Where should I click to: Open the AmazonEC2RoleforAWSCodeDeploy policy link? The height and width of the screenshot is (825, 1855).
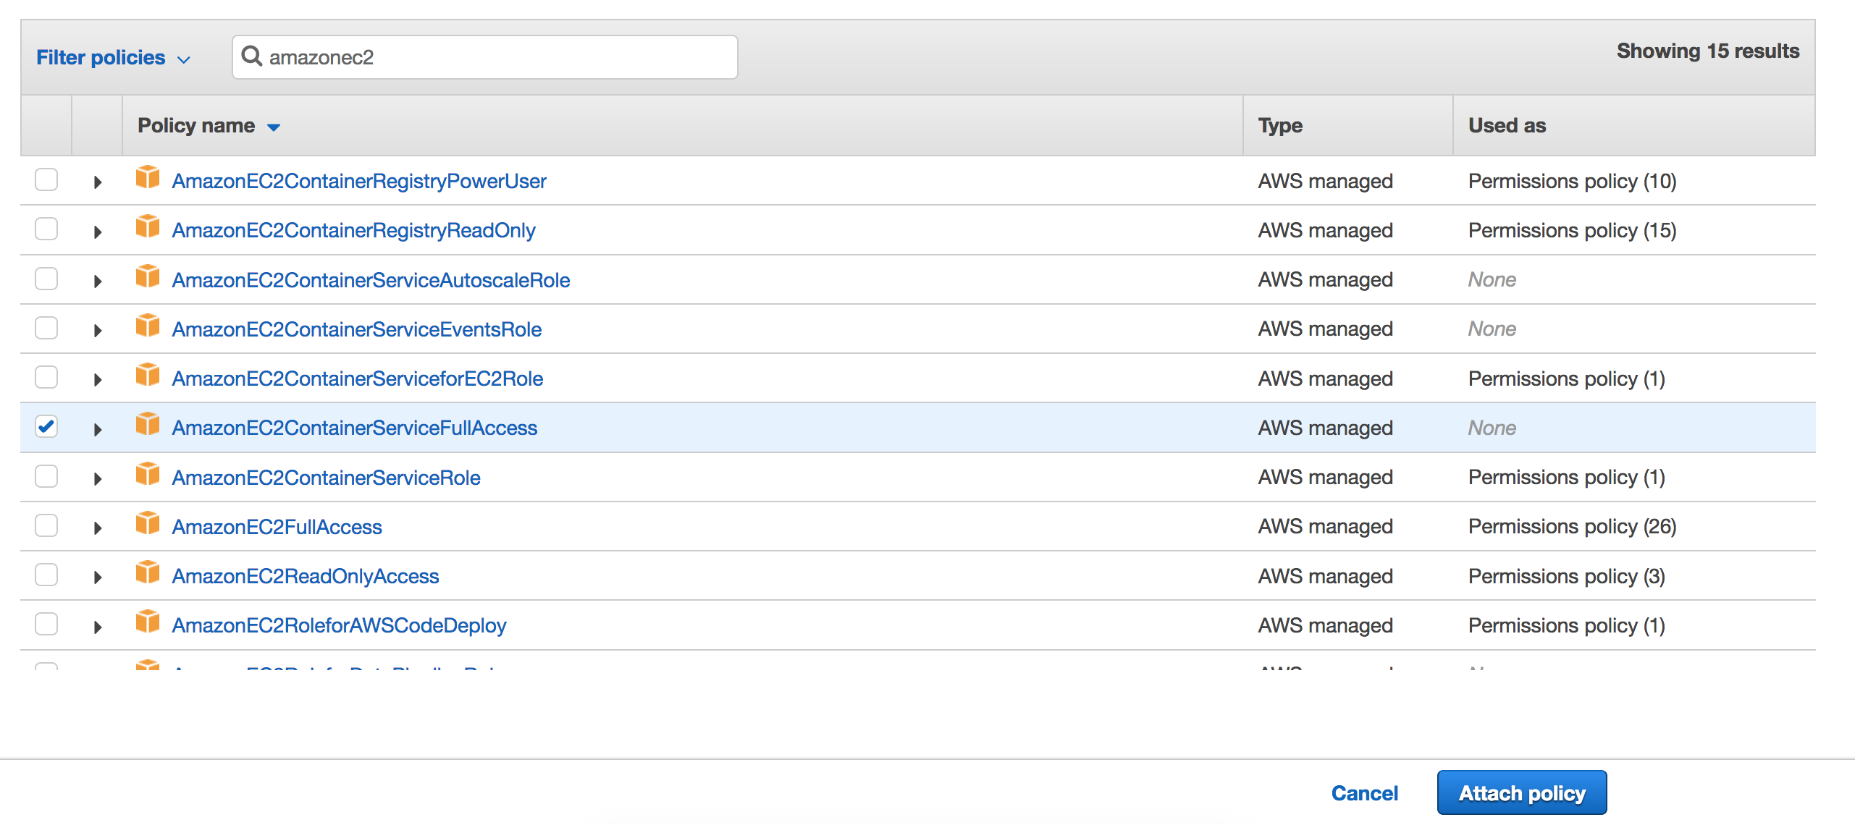[x=339, y=625]
